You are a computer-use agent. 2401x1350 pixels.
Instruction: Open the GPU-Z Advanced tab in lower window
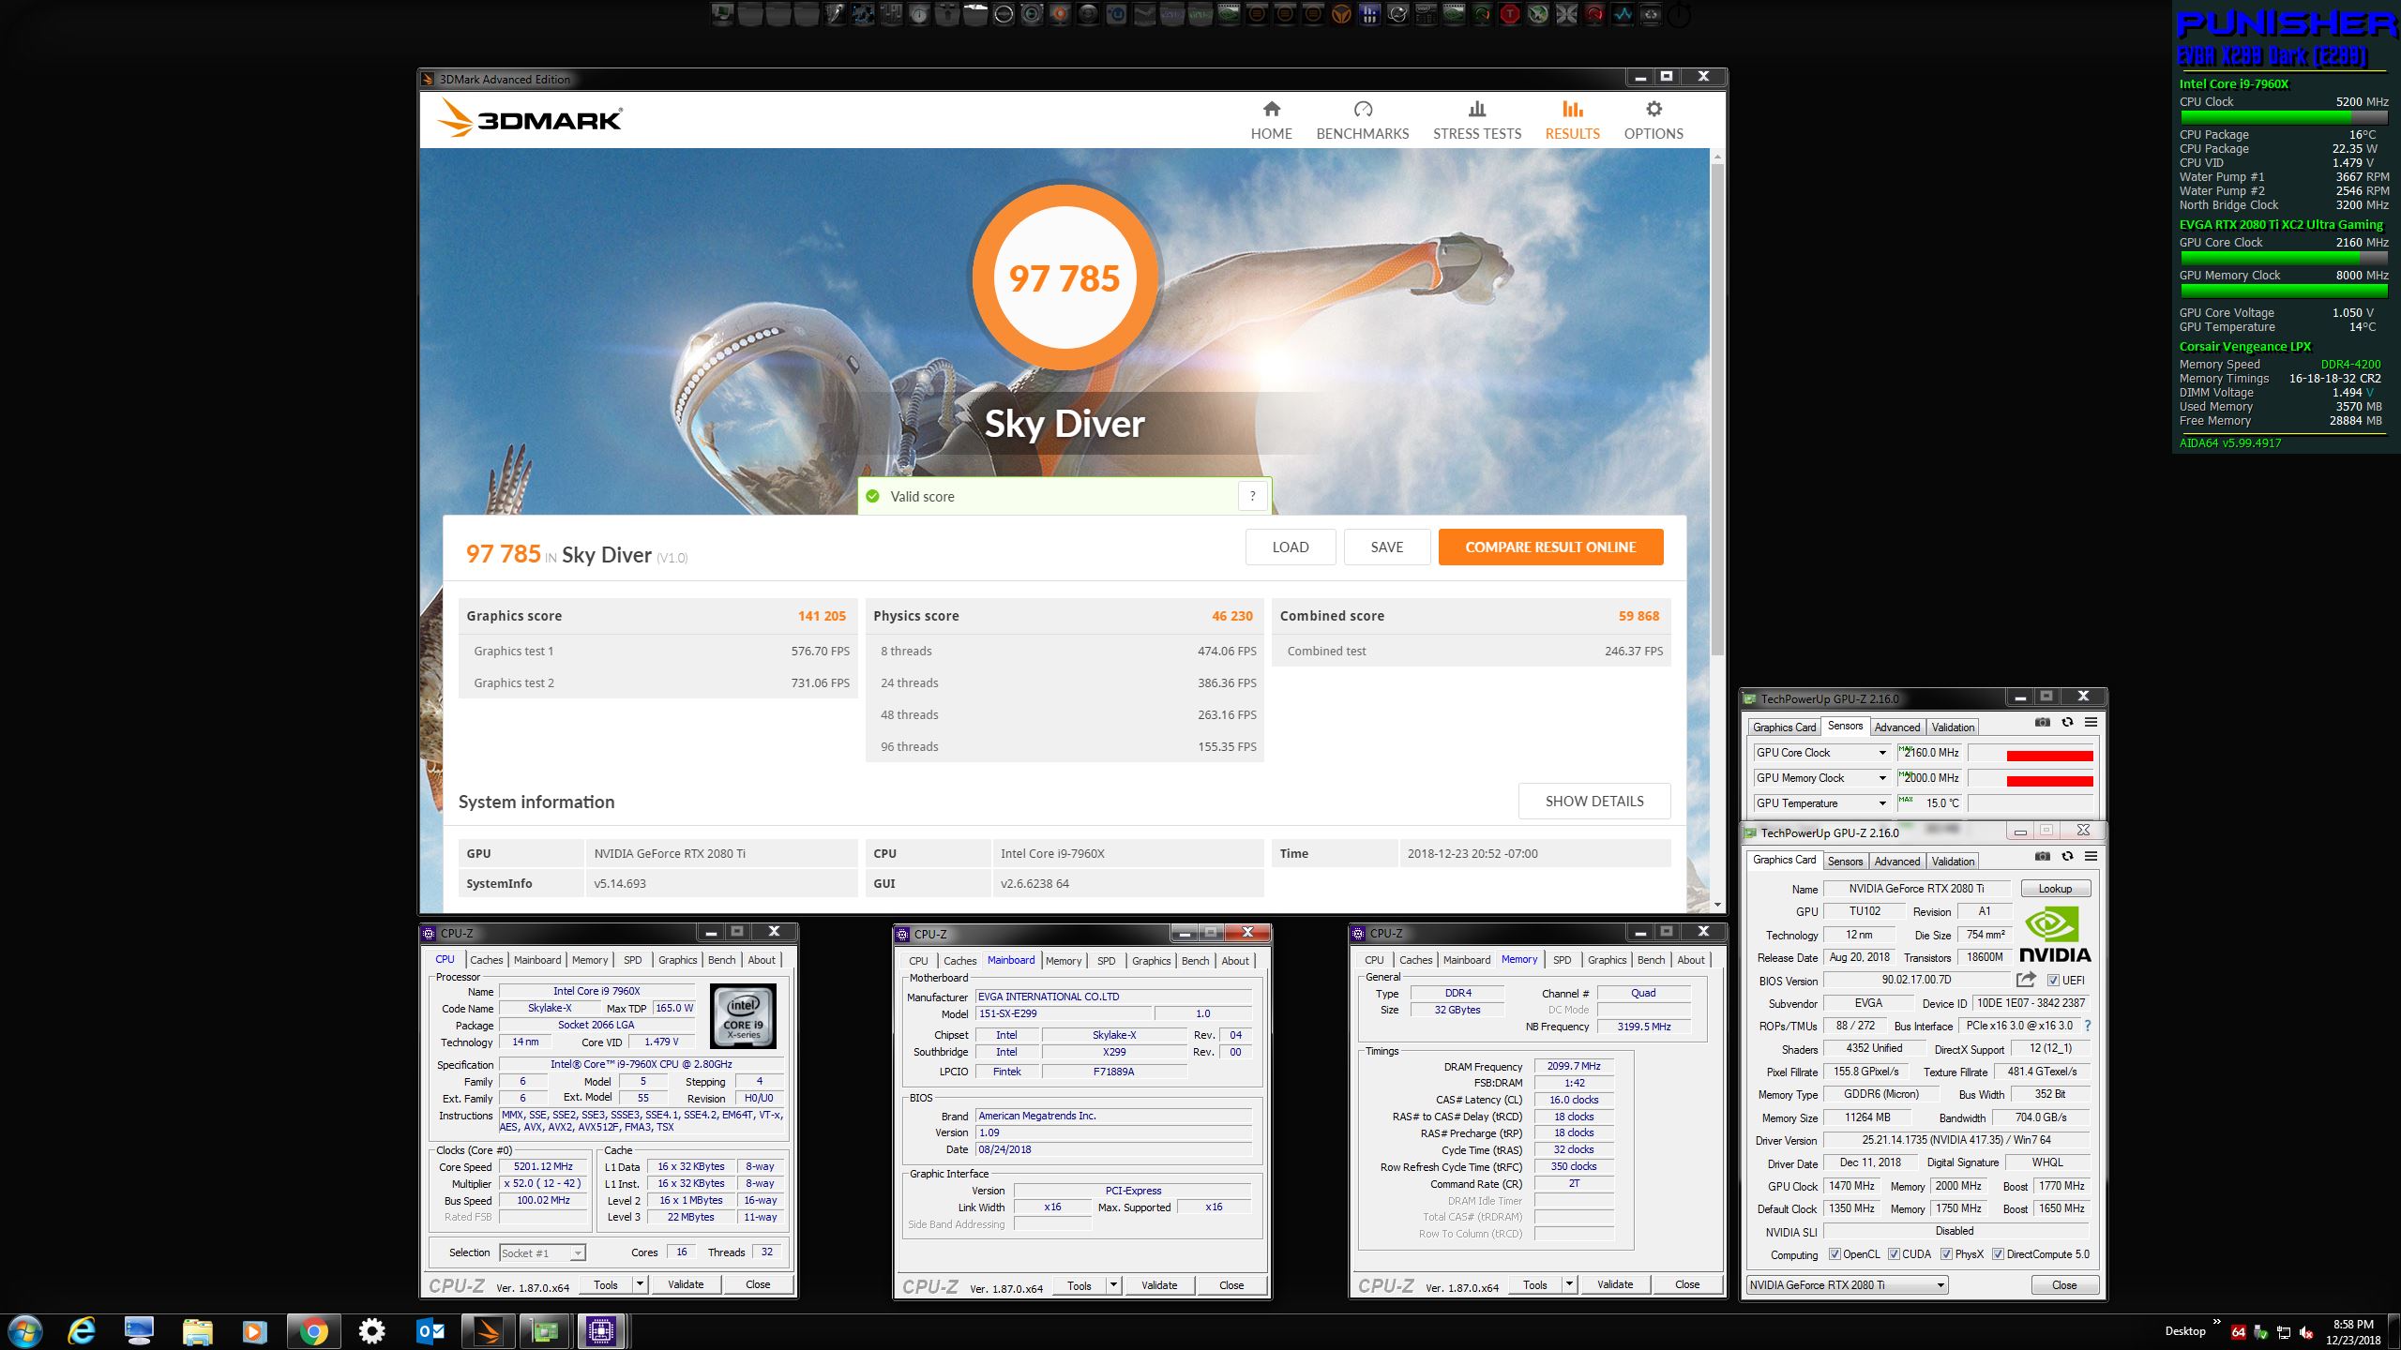coord(1896,862)
